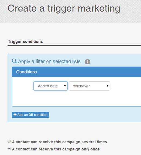Screen dimensions: 141x155
Task: Click the 'Apply a filter on selected lists' heading
Action: coord(49,61)
